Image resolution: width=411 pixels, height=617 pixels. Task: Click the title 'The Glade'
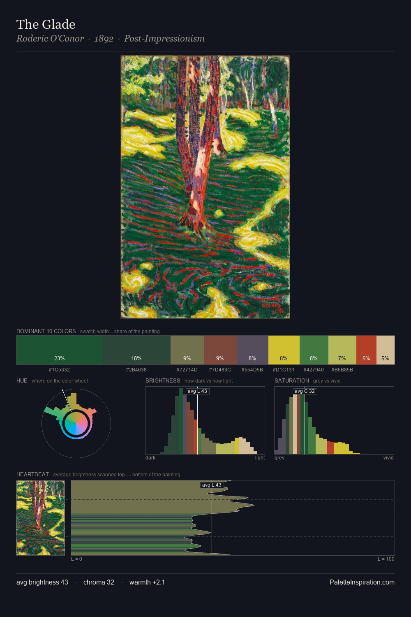pyautogui.click(x=46, y=24)
